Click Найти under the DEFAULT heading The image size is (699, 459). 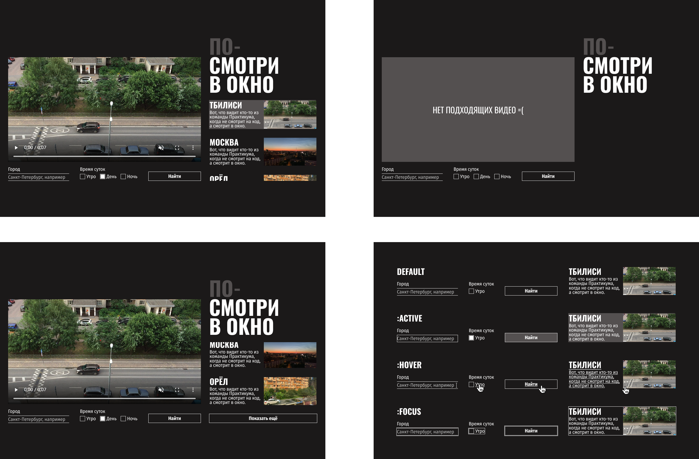pyautogui.click(x=531, y=291)
